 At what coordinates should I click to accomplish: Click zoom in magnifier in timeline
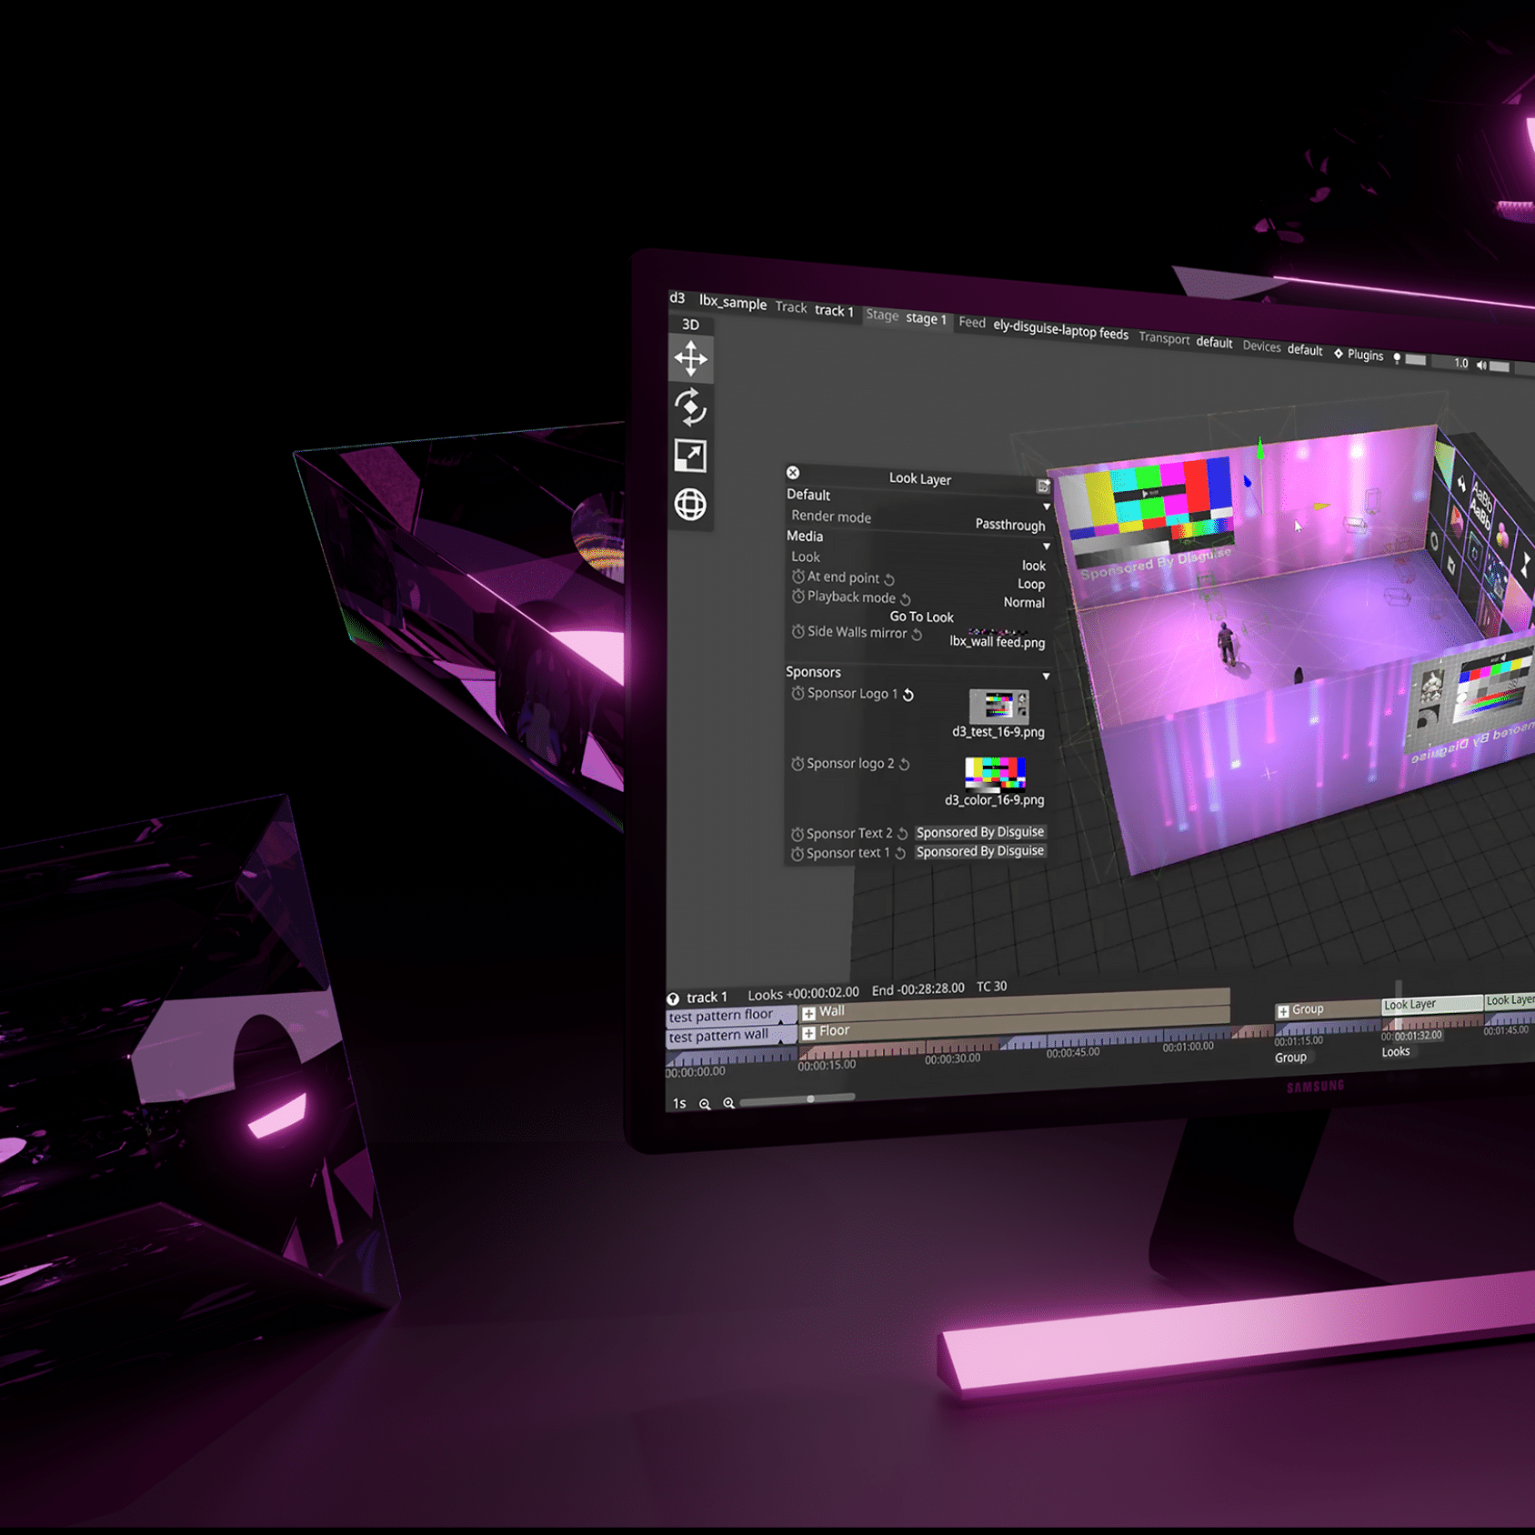pos(728,1103)
